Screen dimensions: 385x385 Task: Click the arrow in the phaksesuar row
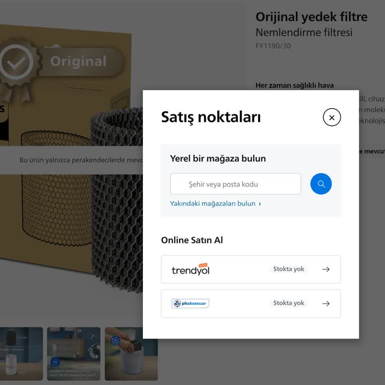click(x=325, y=304)
